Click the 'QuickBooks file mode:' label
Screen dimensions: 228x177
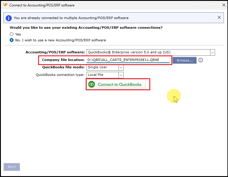pyautogui.click(x=63, y=67)
